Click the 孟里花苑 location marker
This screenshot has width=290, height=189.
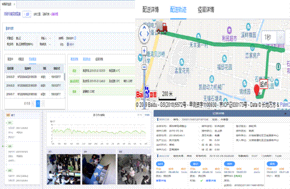(181, 62)
